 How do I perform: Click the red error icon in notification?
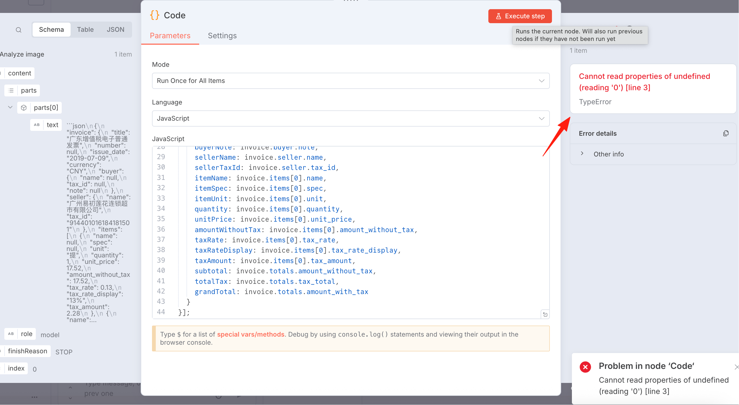click(585, 366)
